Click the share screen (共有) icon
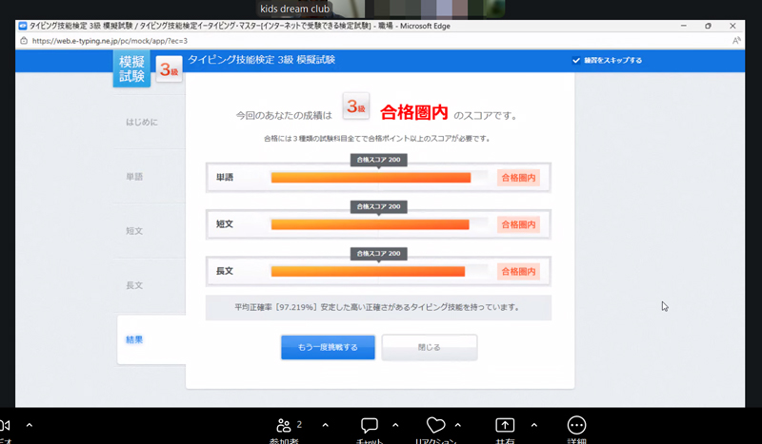The image size is (762, 444). (505, 425)
